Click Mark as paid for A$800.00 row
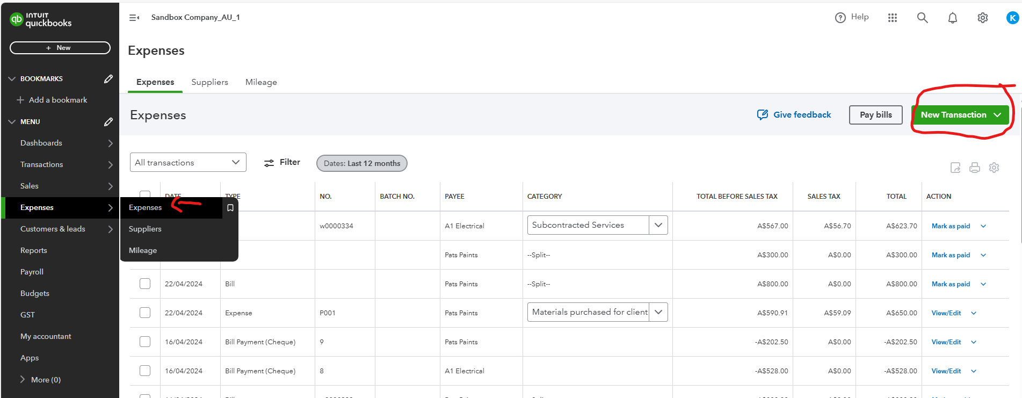The width and height of the screenshot is (1022, 398). [951, 284]
